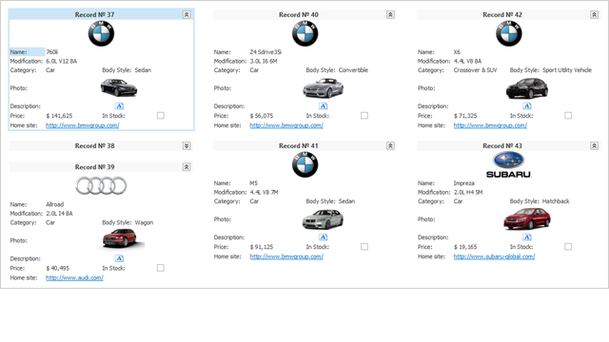Toggle In Stock checkbox for 760li
The height and width of the screenshot is (342, 609).
[x=161, y=116]
